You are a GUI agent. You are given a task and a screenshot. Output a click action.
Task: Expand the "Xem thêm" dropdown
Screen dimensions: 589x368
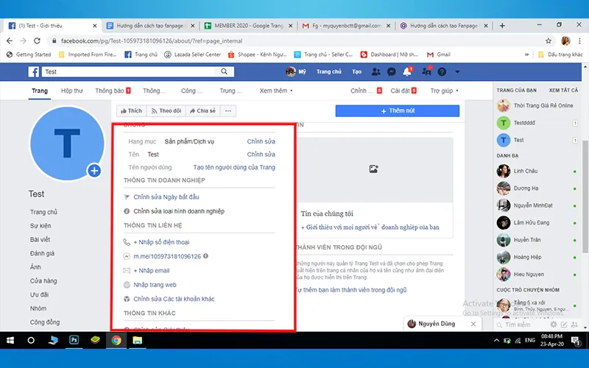click(276, 91)
